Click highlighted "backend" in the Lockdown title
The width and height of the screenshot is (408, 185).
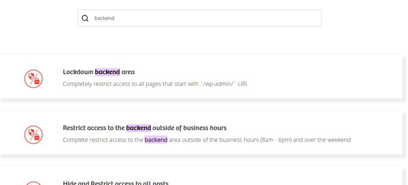[x=107, y=72]
